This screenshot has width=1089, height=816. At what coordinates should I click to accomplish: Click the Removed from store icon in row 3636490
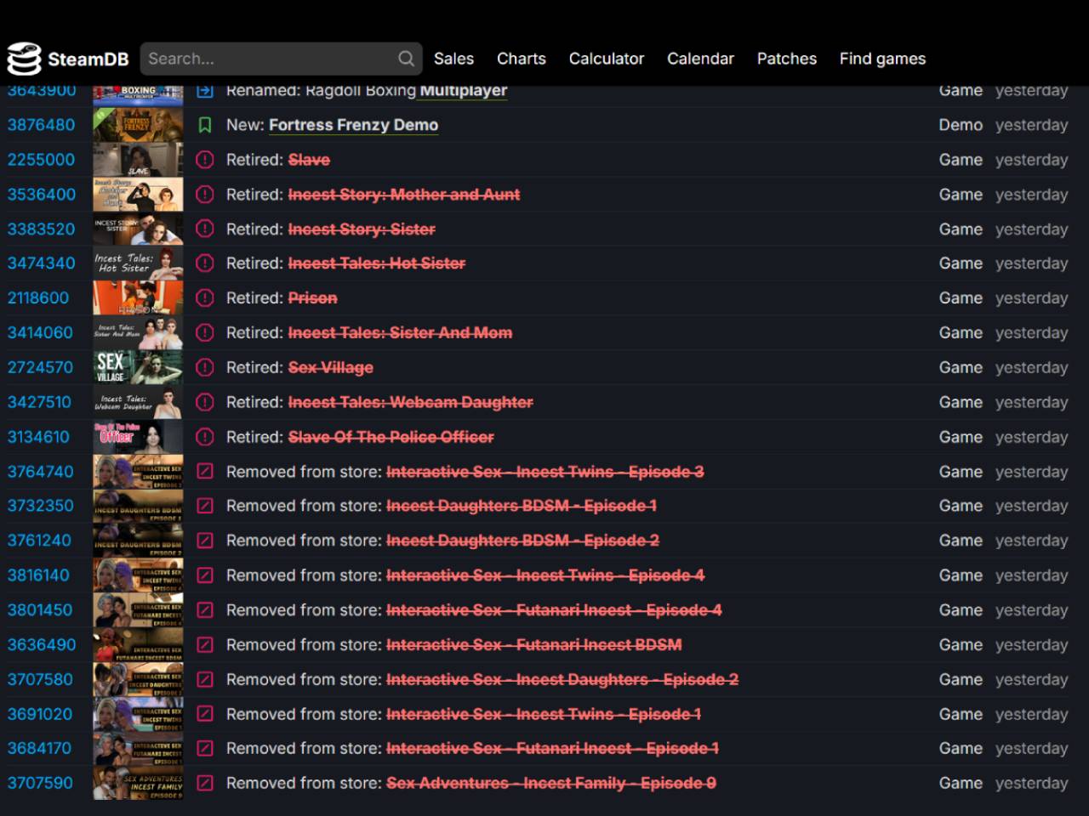click(x=205, y=645)
